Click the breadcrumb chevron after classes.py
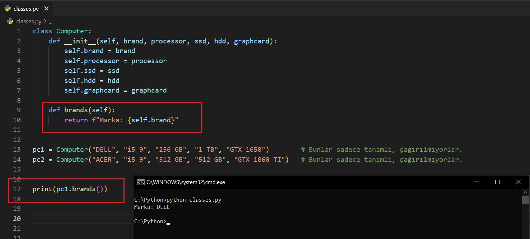This screenshot has width=530, height=239. coord(45,22)
